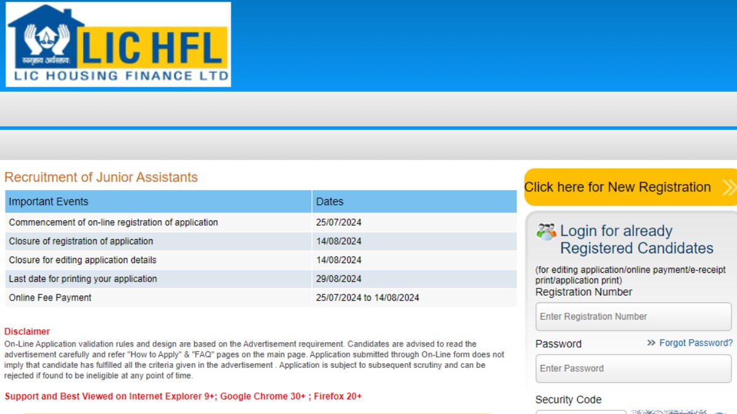
Task: Select the Commencement of on-line registration row
Action: [x=261, y=222]
